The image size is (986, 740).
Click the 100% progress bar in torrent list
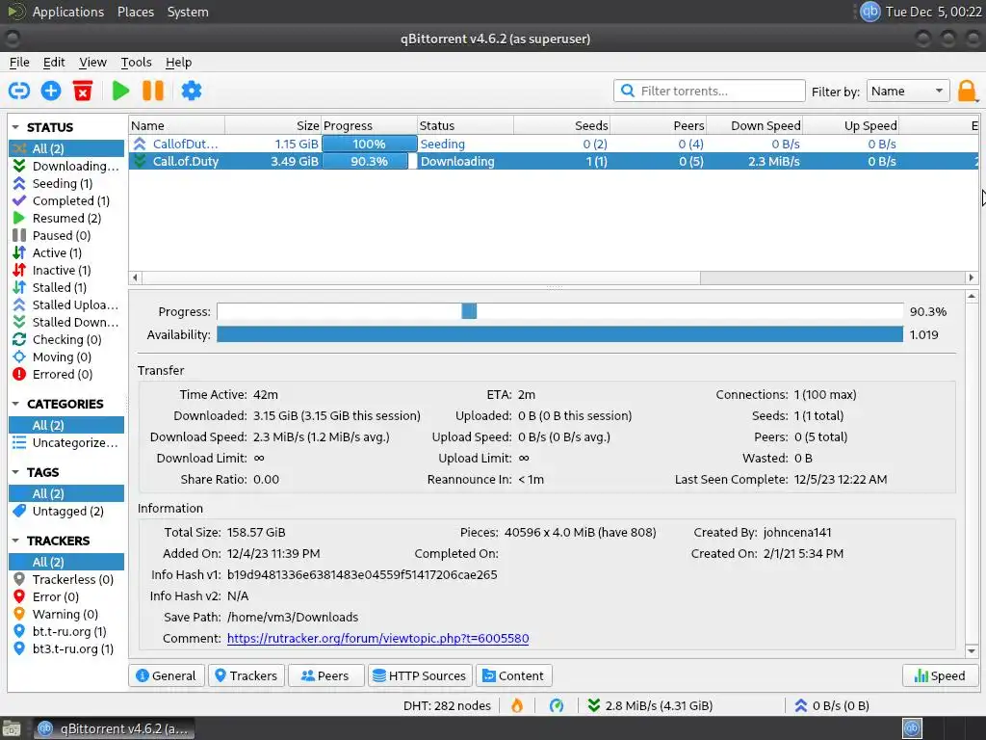coord(369,144)
